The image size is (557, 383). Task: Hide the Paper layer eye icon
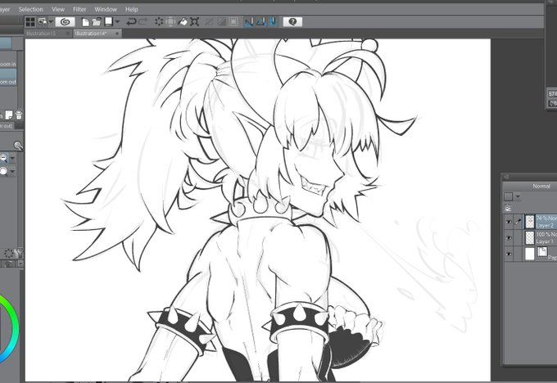[509, 255]
